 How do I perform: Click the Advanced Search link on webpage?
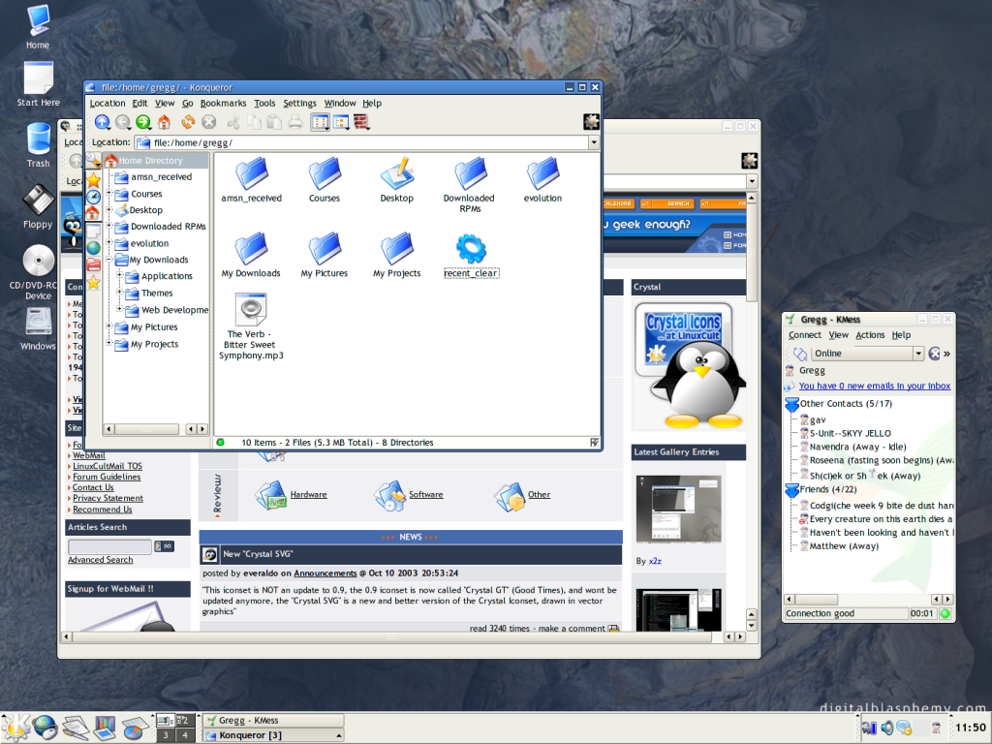click(101, 560)
